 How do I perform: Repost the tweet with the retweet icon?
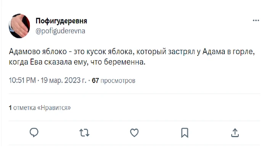tap(84, 132)
